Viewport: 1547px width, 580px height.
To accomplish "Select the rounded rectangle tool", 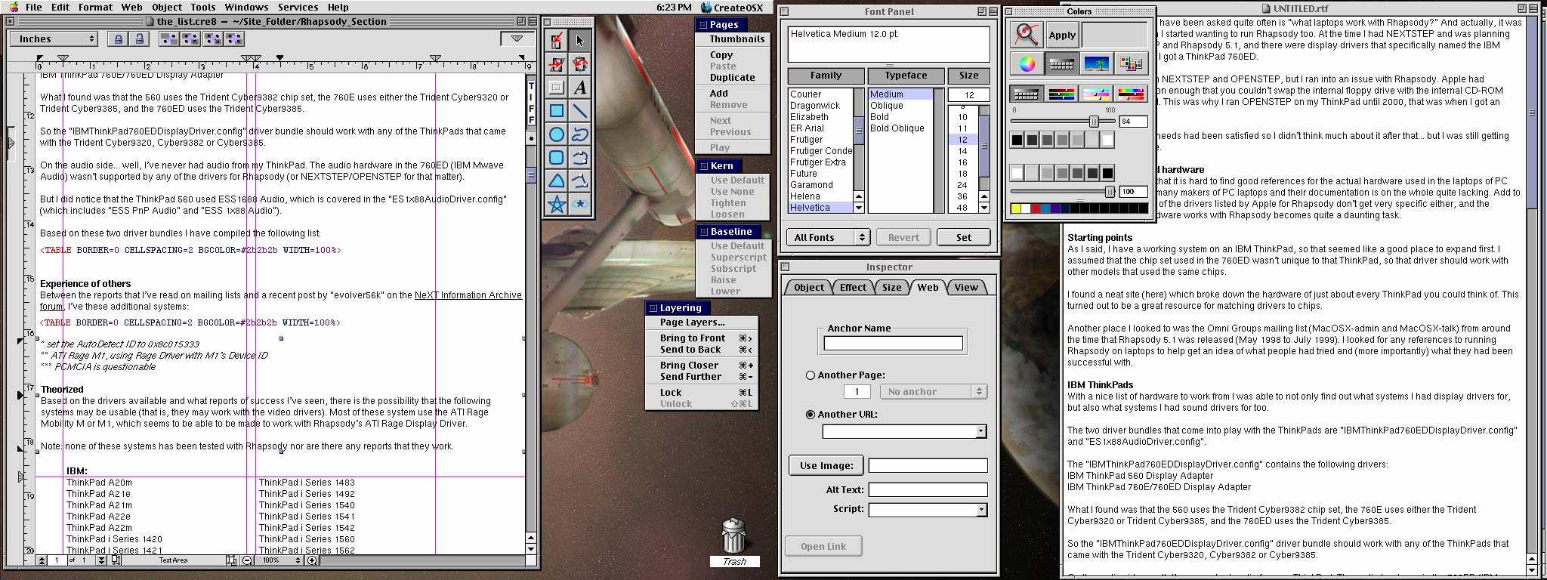I will (557, 158).
